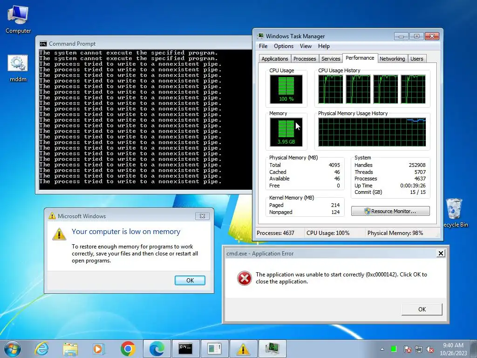477x358 pixels.
Task: Switch to Command Prompt taskbar button
Action: (185, 349)
